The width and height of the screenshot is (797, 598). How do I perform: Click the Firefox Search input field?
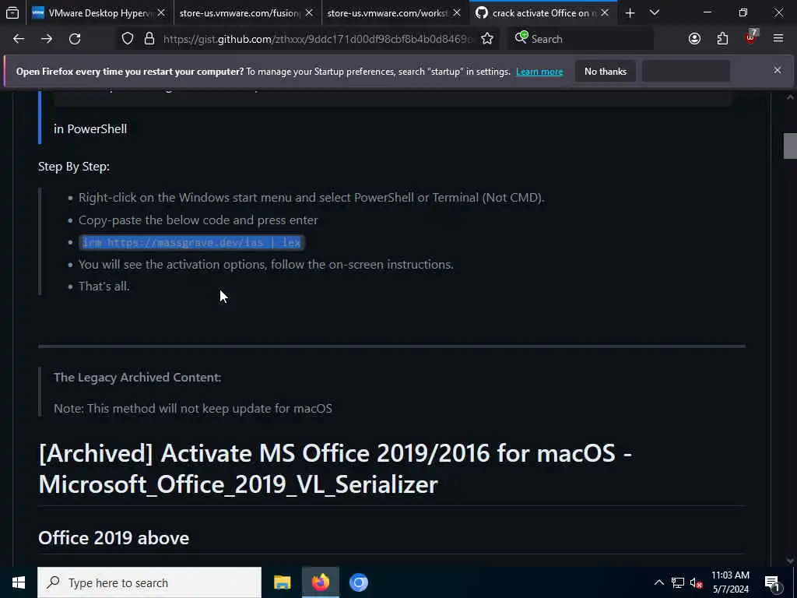pyautogui.click(x=581, y=39)
